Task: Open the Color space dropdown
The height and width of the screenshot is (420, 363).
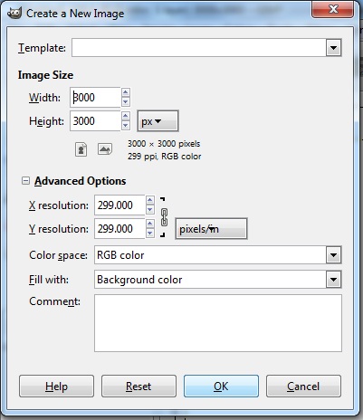Action: tap(218, 255)
